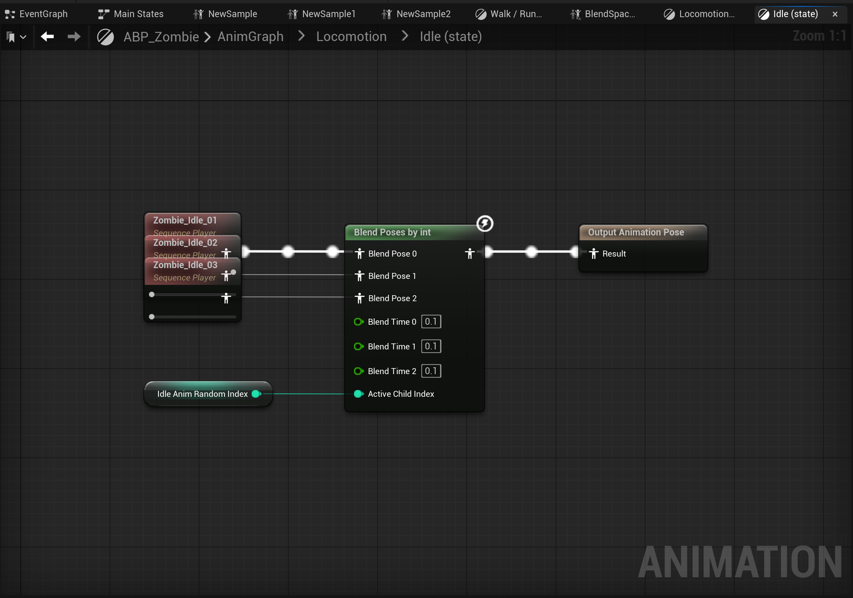The height and width of the screenshot is (598, 853).
Task: Click the AnimGraph breadcrumb link
Action: click(x=250, y=37)
